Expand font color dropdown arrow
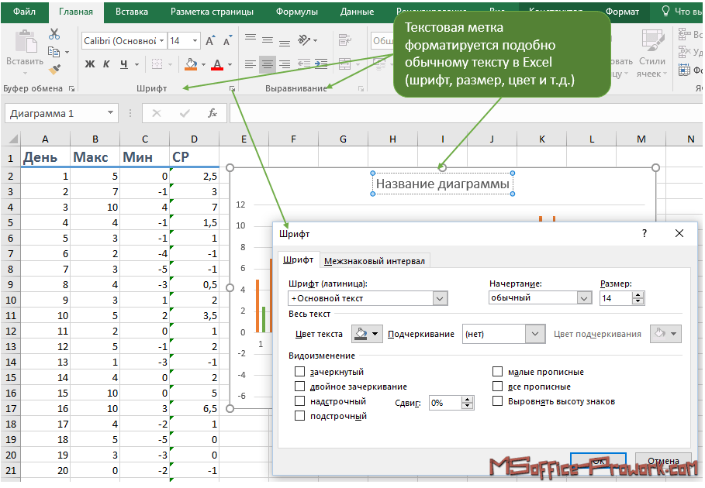The height and width of the screenshot is (488, 705). (230, 64)
